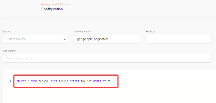Click the $offset parameter in the query

[x=86, y=81]
